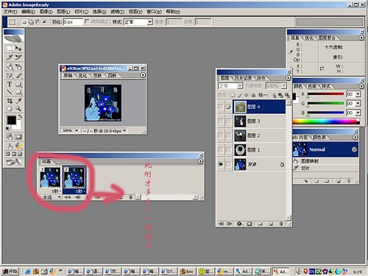Screen dimensions: 368x276
Task: Select the Slice Select tool in the toolbox
Action: 18,57
